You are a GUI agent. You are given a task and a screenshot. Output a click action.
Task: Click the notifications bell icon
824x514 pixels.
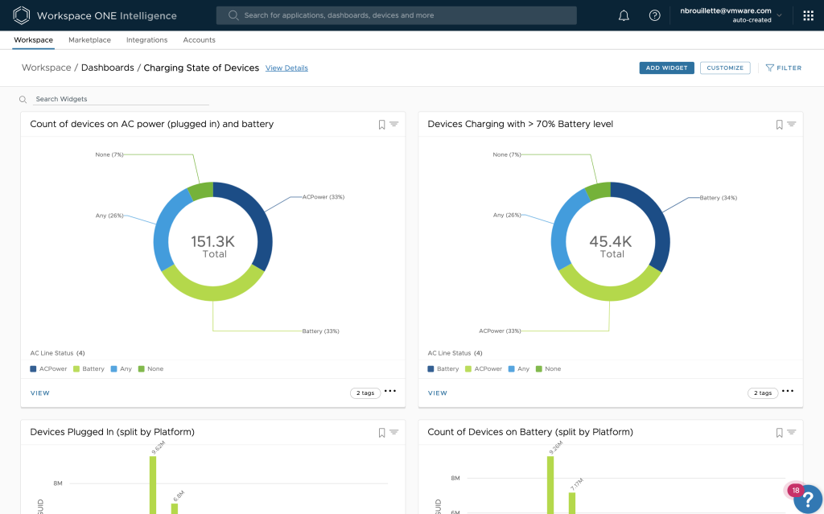(624, 15)
